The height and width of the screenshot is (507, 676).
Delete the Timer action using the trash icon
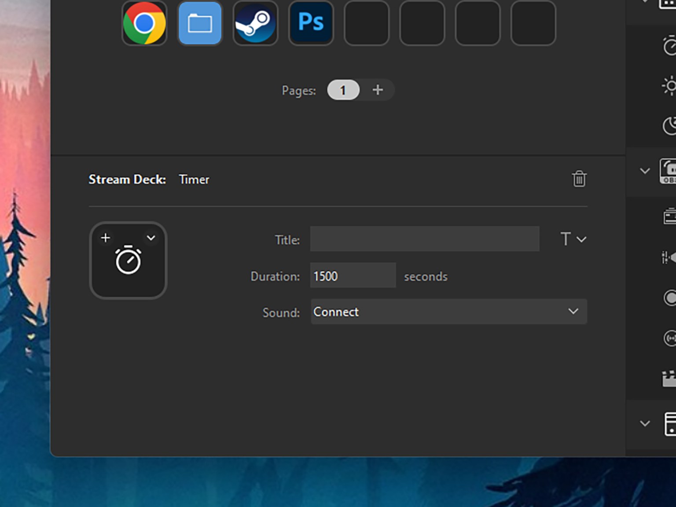coord(579,179)
